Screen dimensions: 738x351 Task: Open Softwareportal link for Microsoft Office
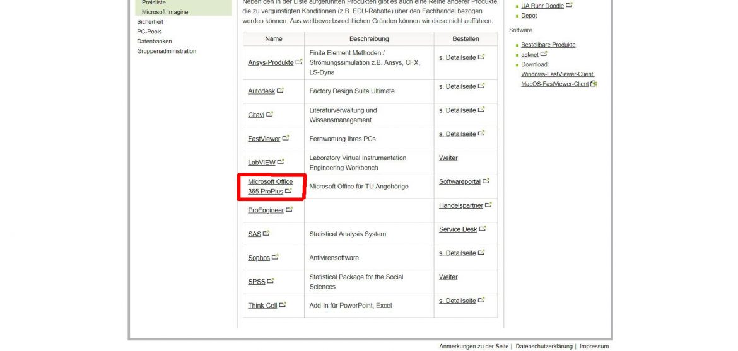point(460,181)
